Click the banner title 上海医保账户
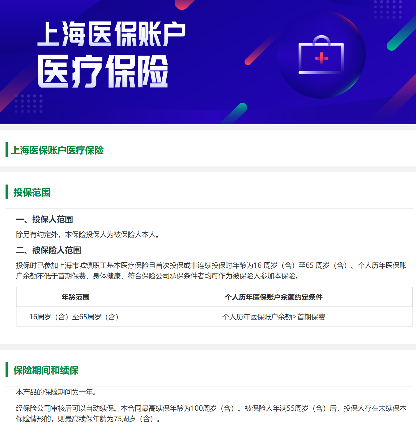 tap(111, 34)
